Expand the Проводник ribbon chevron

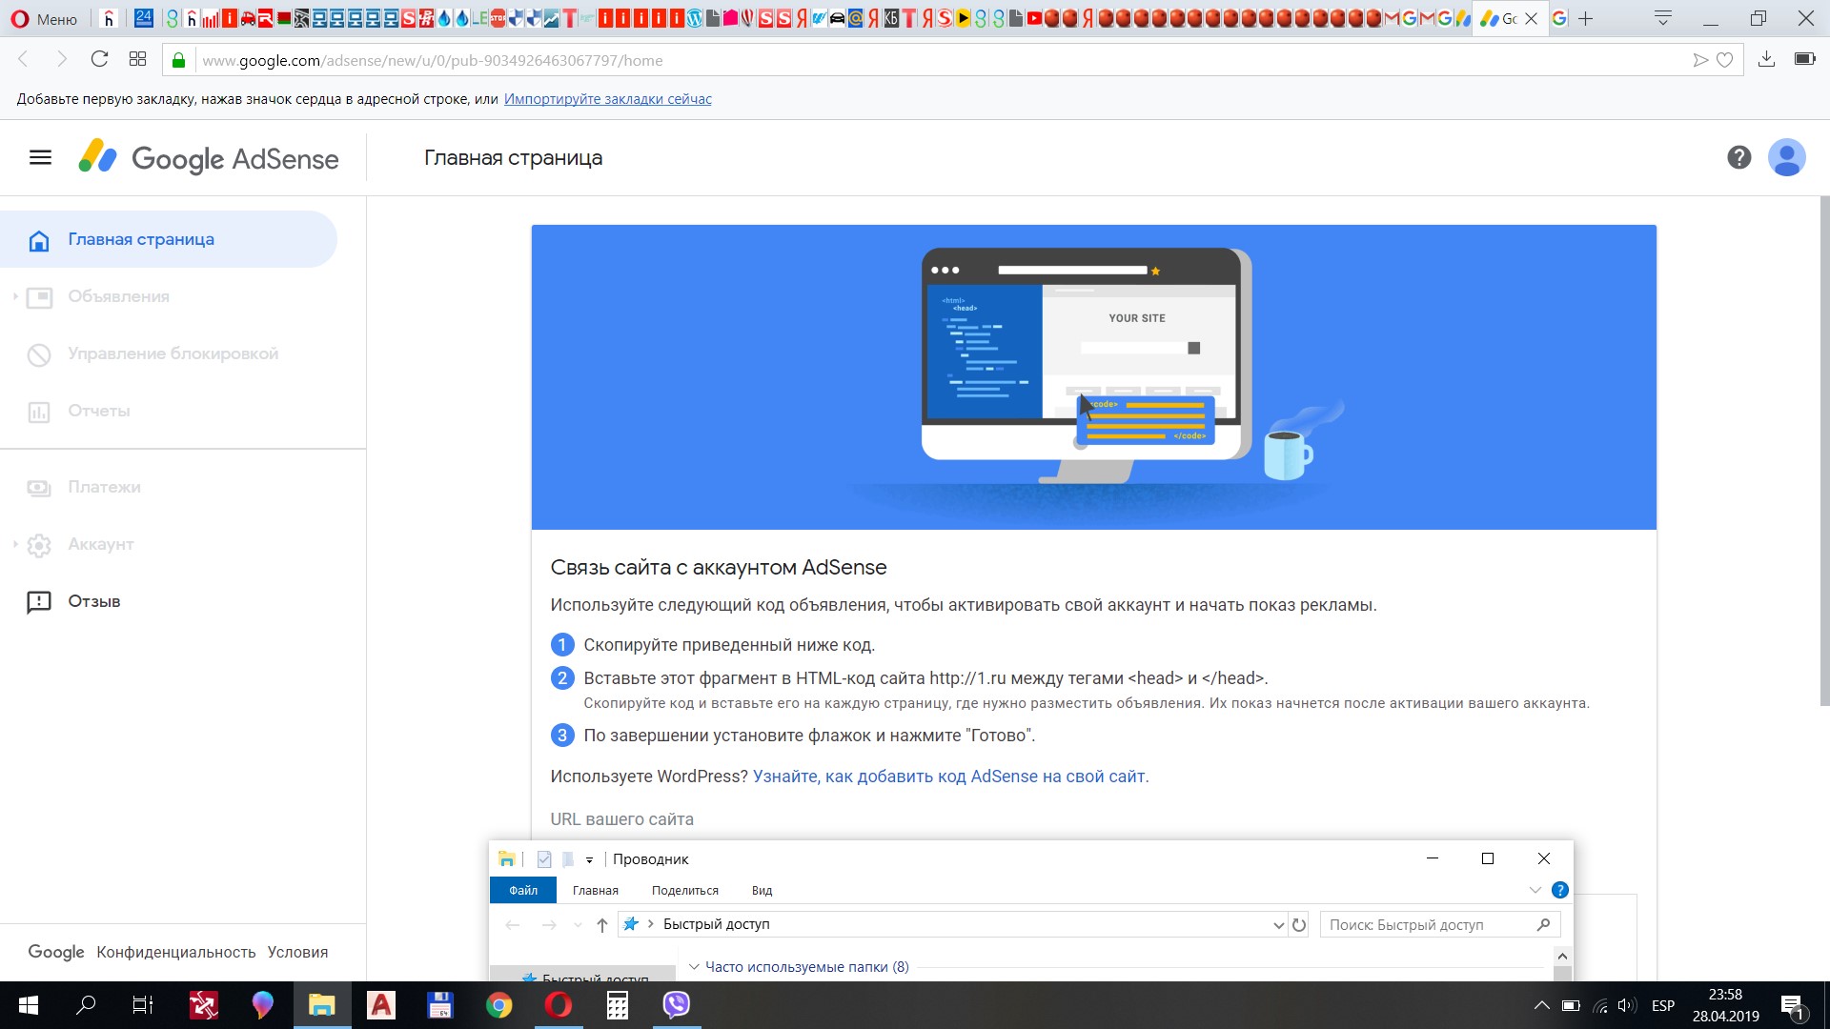click(1535, 890)
